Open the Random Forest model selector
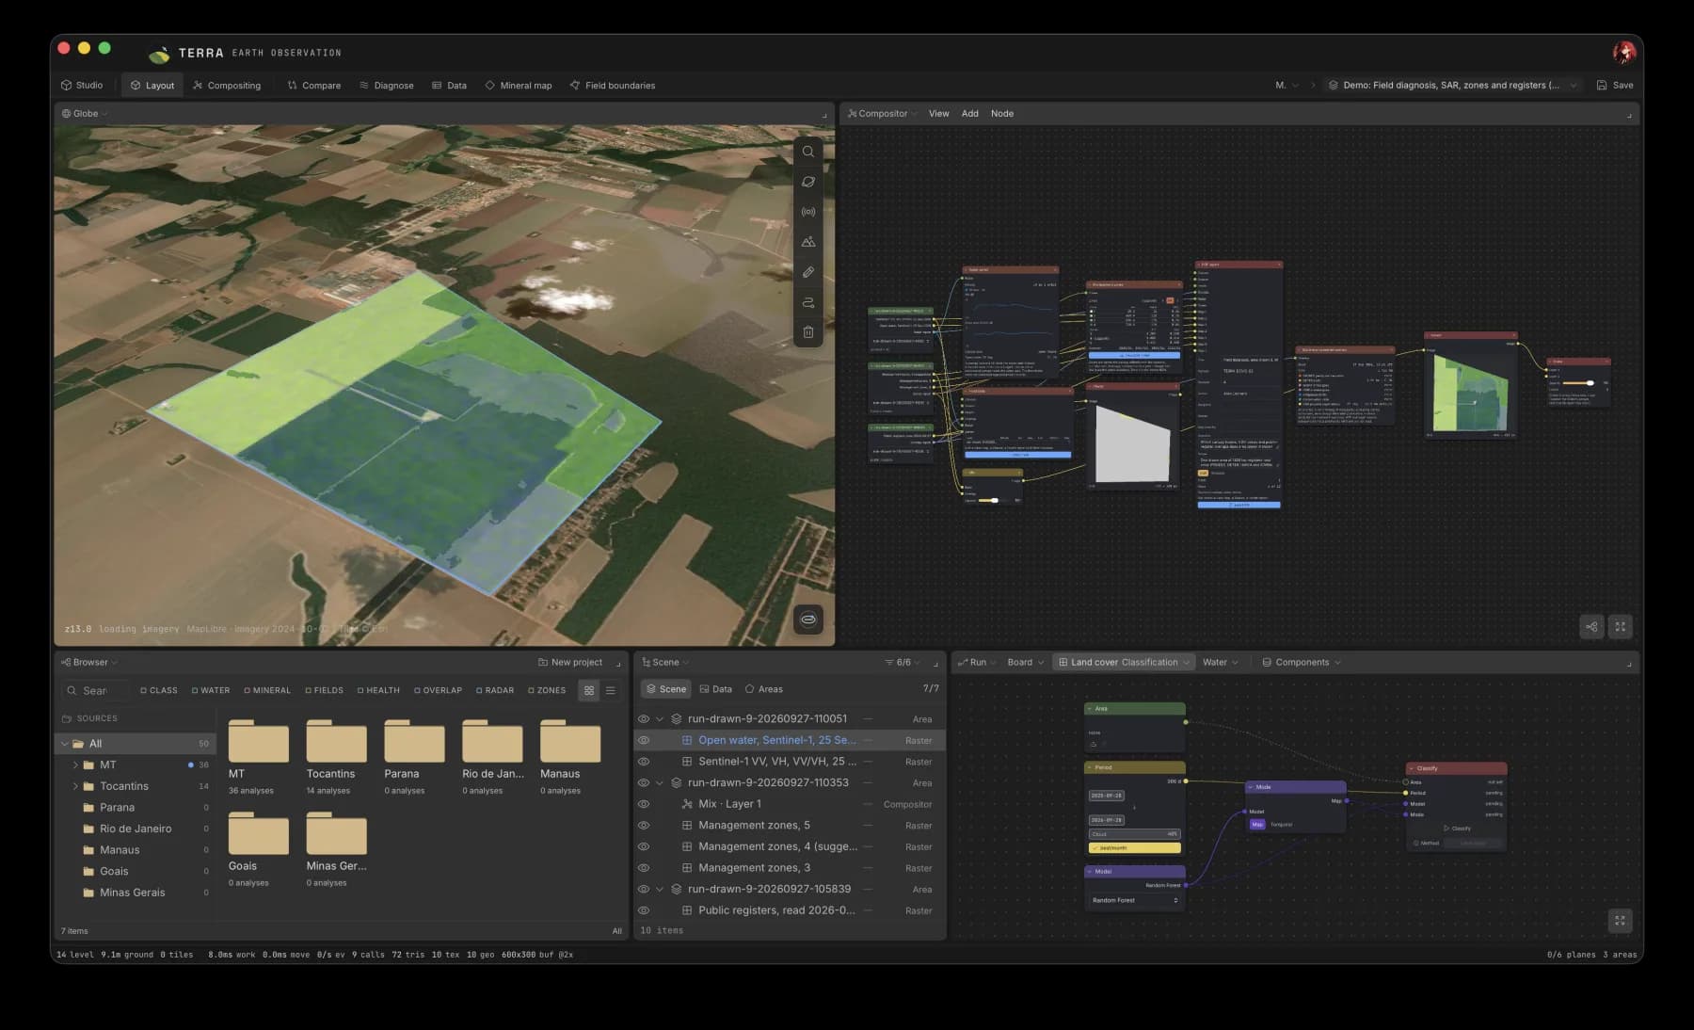The width and height of the screenshot is (1694, 1030). tap(1134, 901)
